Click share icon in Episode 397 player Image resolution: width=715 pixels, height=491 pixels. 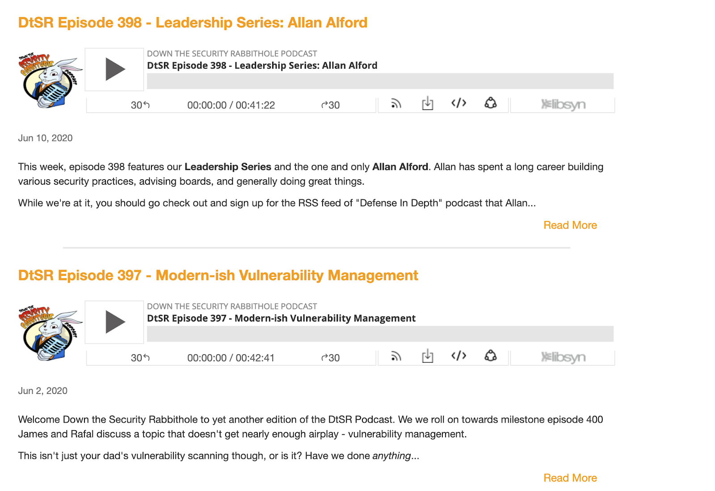(x=491, y=356)
